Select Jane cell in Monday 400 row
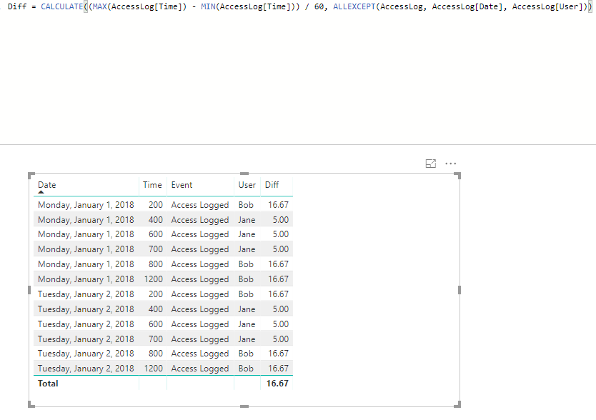Screen dimensions: 596x420 [x=247, y=220]
